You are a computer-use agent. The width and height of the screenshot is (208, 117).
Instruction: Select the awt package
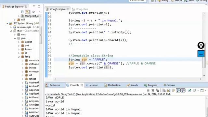[x=27, y=45]
